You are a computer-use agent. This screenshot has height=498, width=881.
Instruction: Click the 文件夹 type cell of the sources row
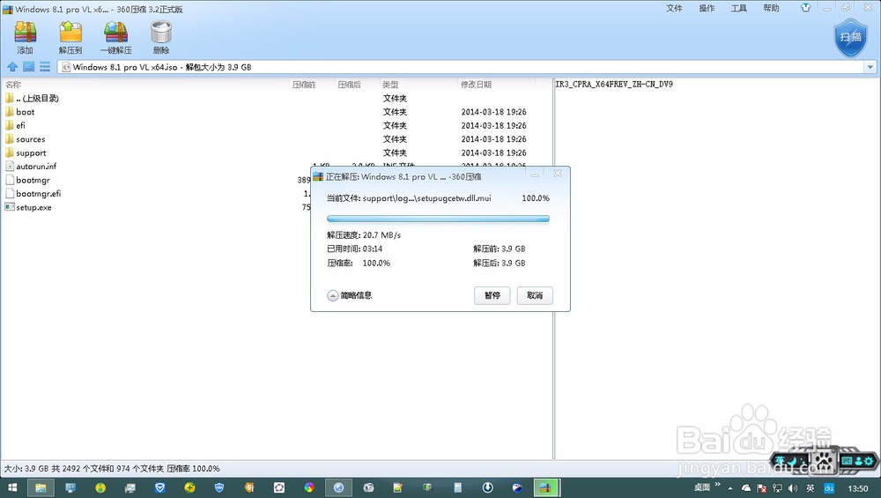[x=395, y=139]
